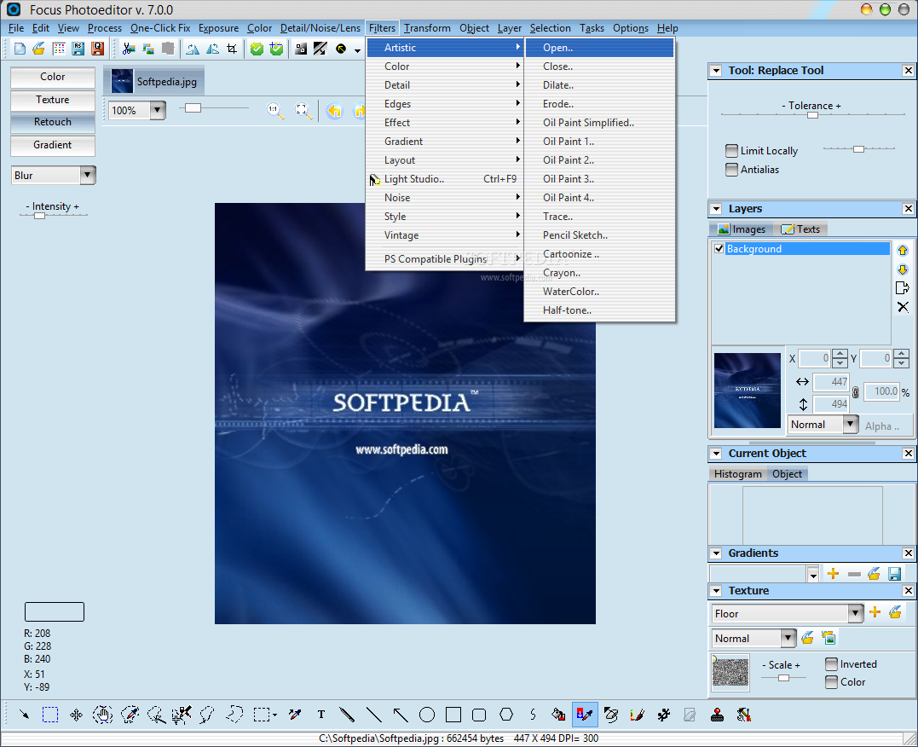Switch to the Texts tab in Layers
Screen dimensions: 918x747
click(x=801, y=229)
